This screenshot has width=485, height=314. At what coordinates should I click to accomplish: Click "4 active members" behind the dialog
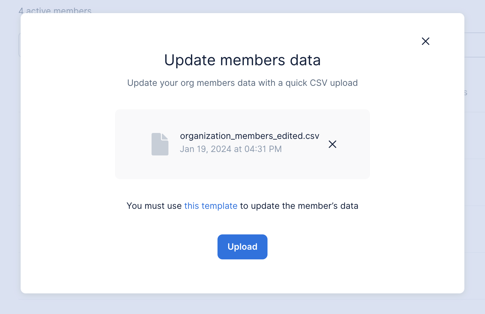55,11
